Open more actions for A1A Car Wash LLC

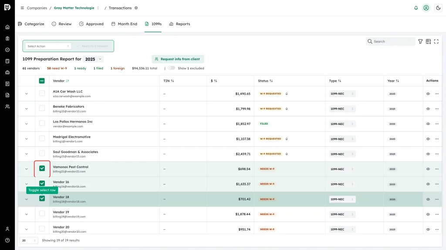[437, 94]
